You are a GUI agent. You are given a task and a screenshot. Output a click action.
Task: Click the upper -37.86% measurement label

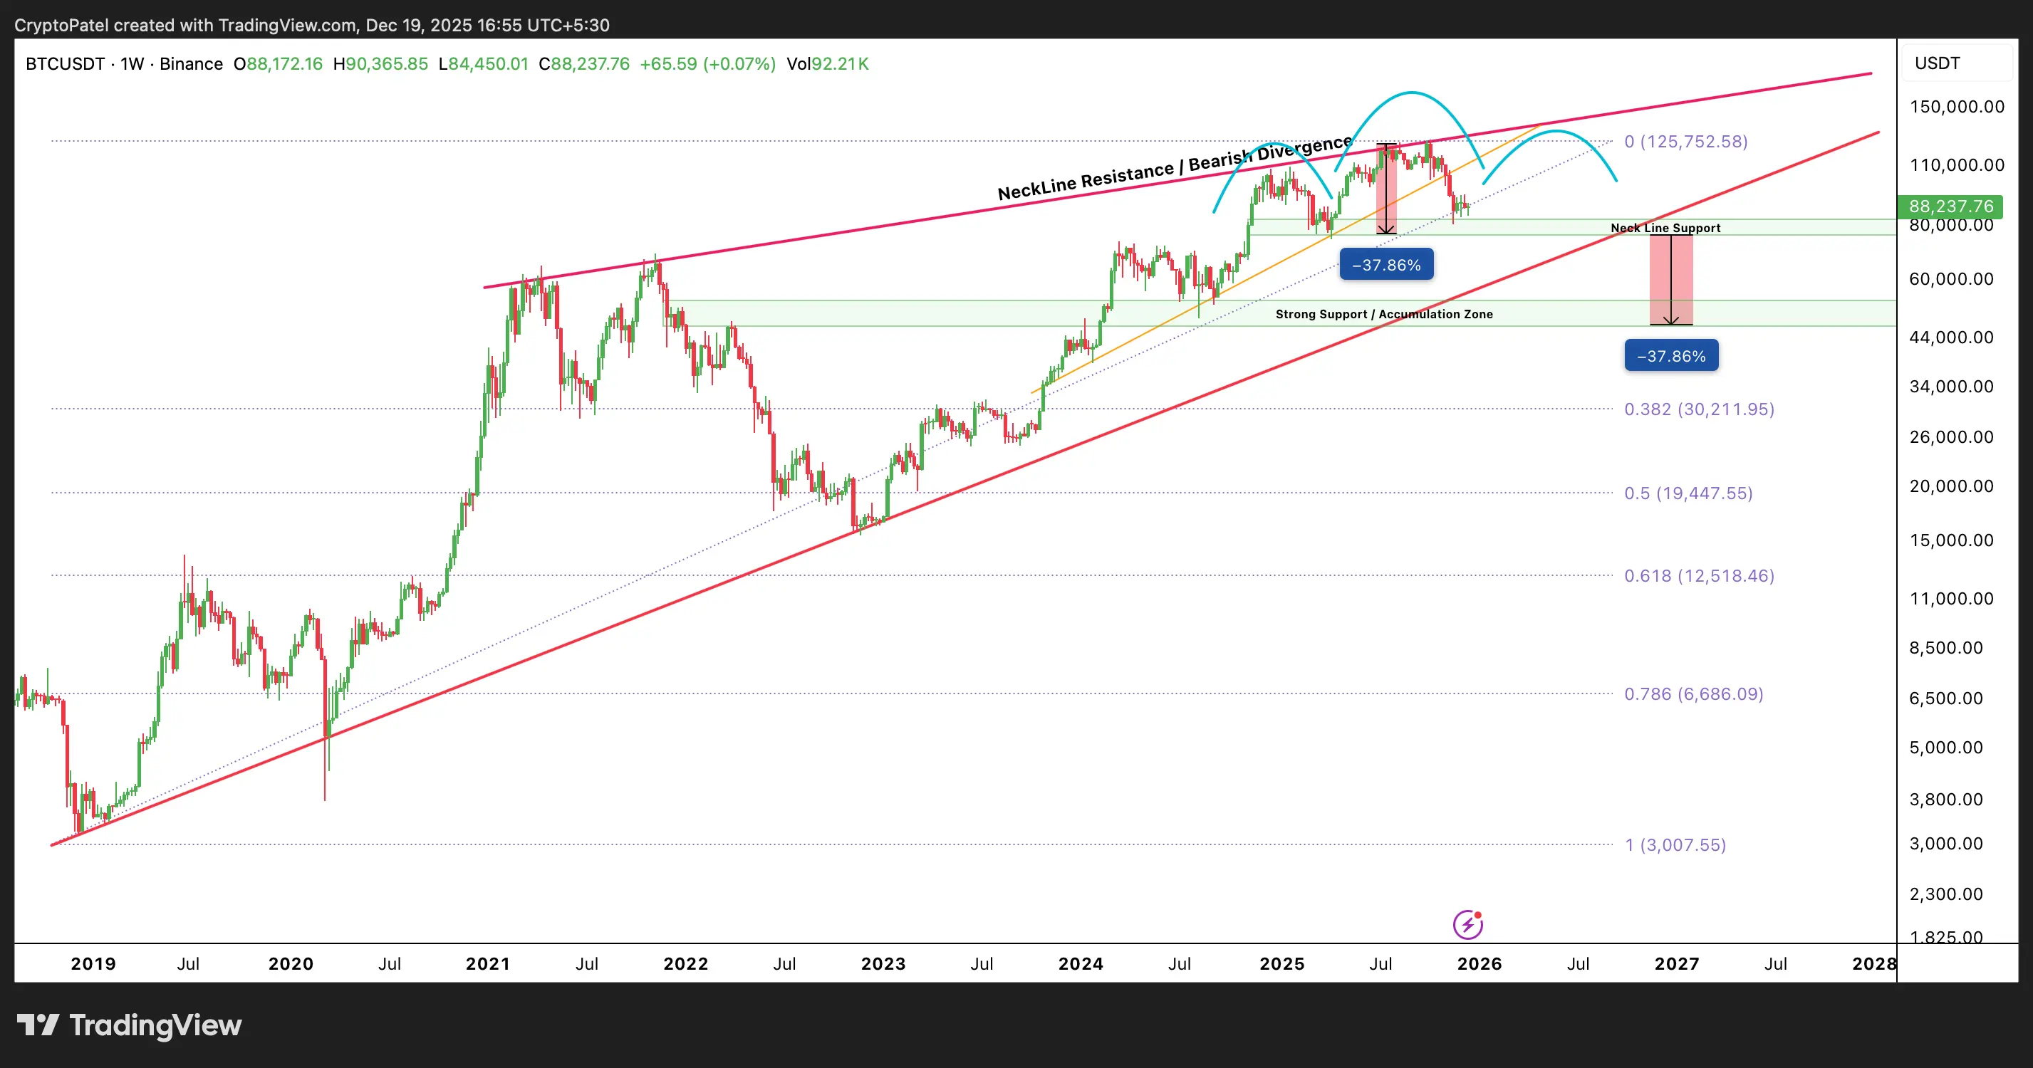pyautogui.click(x=1386, y=265)
